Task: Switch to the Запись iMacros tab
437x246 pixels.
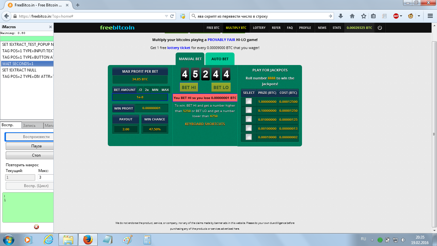Action: 32,126
